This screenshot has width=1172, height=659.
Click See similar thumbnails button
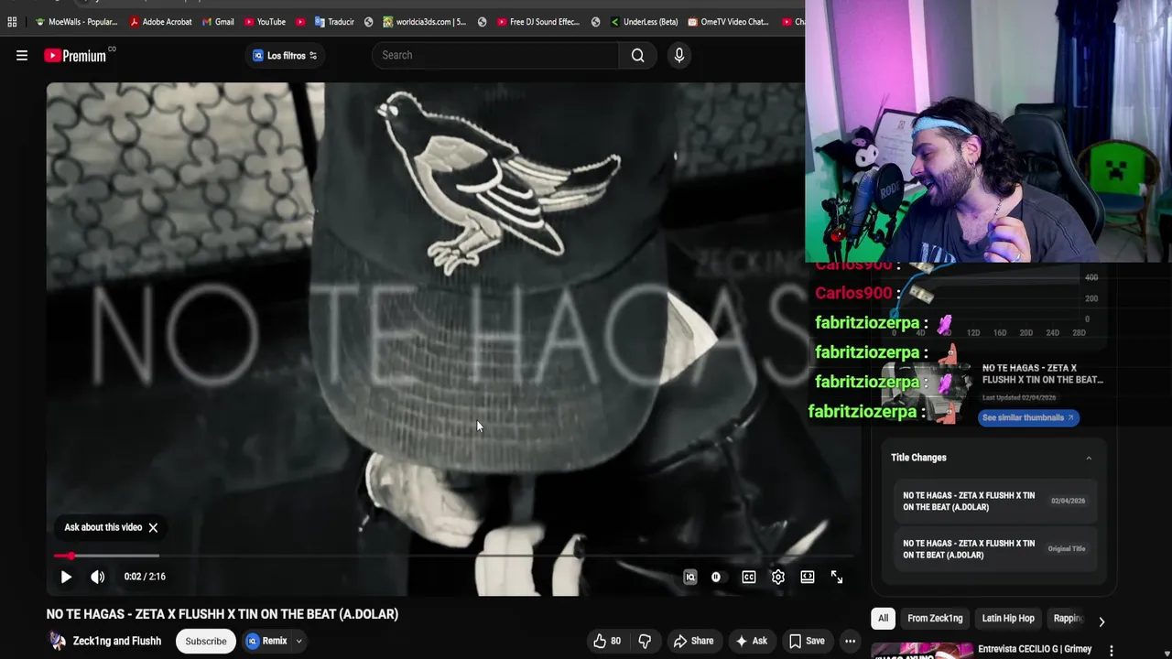point(1029,417)
